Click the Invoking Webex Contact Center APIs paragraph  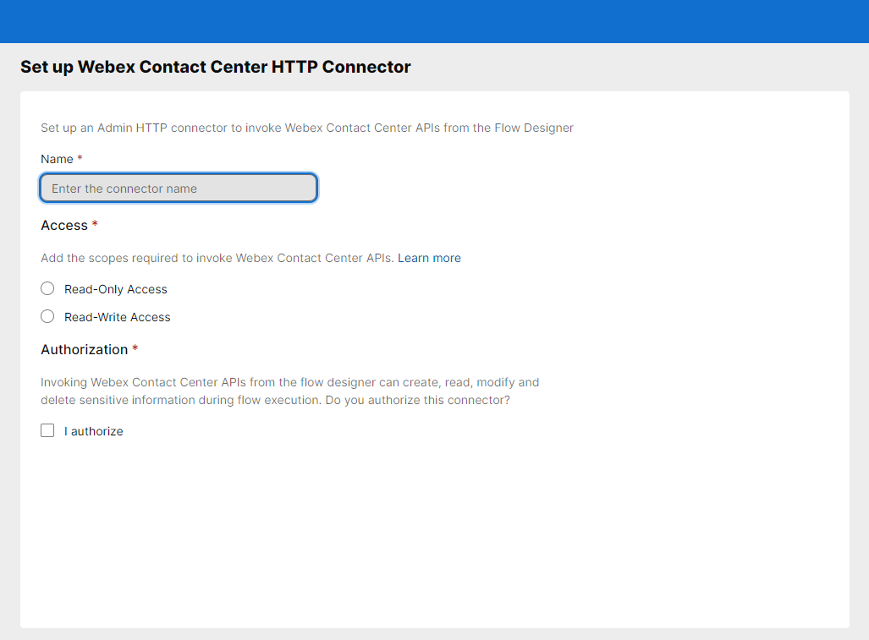(290, 391)
